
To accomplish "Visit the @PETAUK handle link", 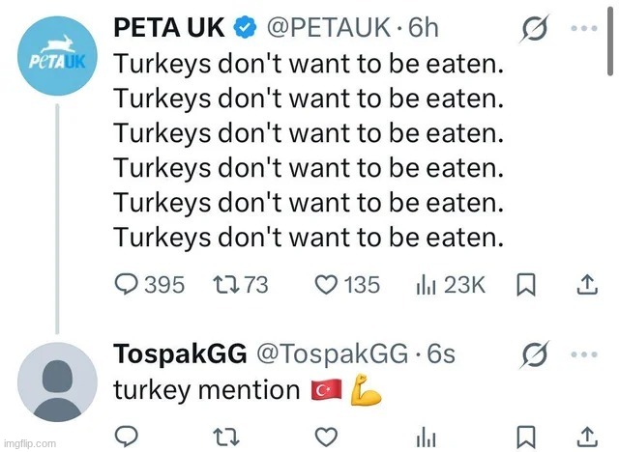I will click(x=326, y=28).
